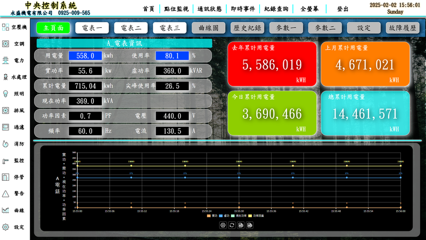
Task: Click the first chart export document icon
Action: tap(241, 225)
